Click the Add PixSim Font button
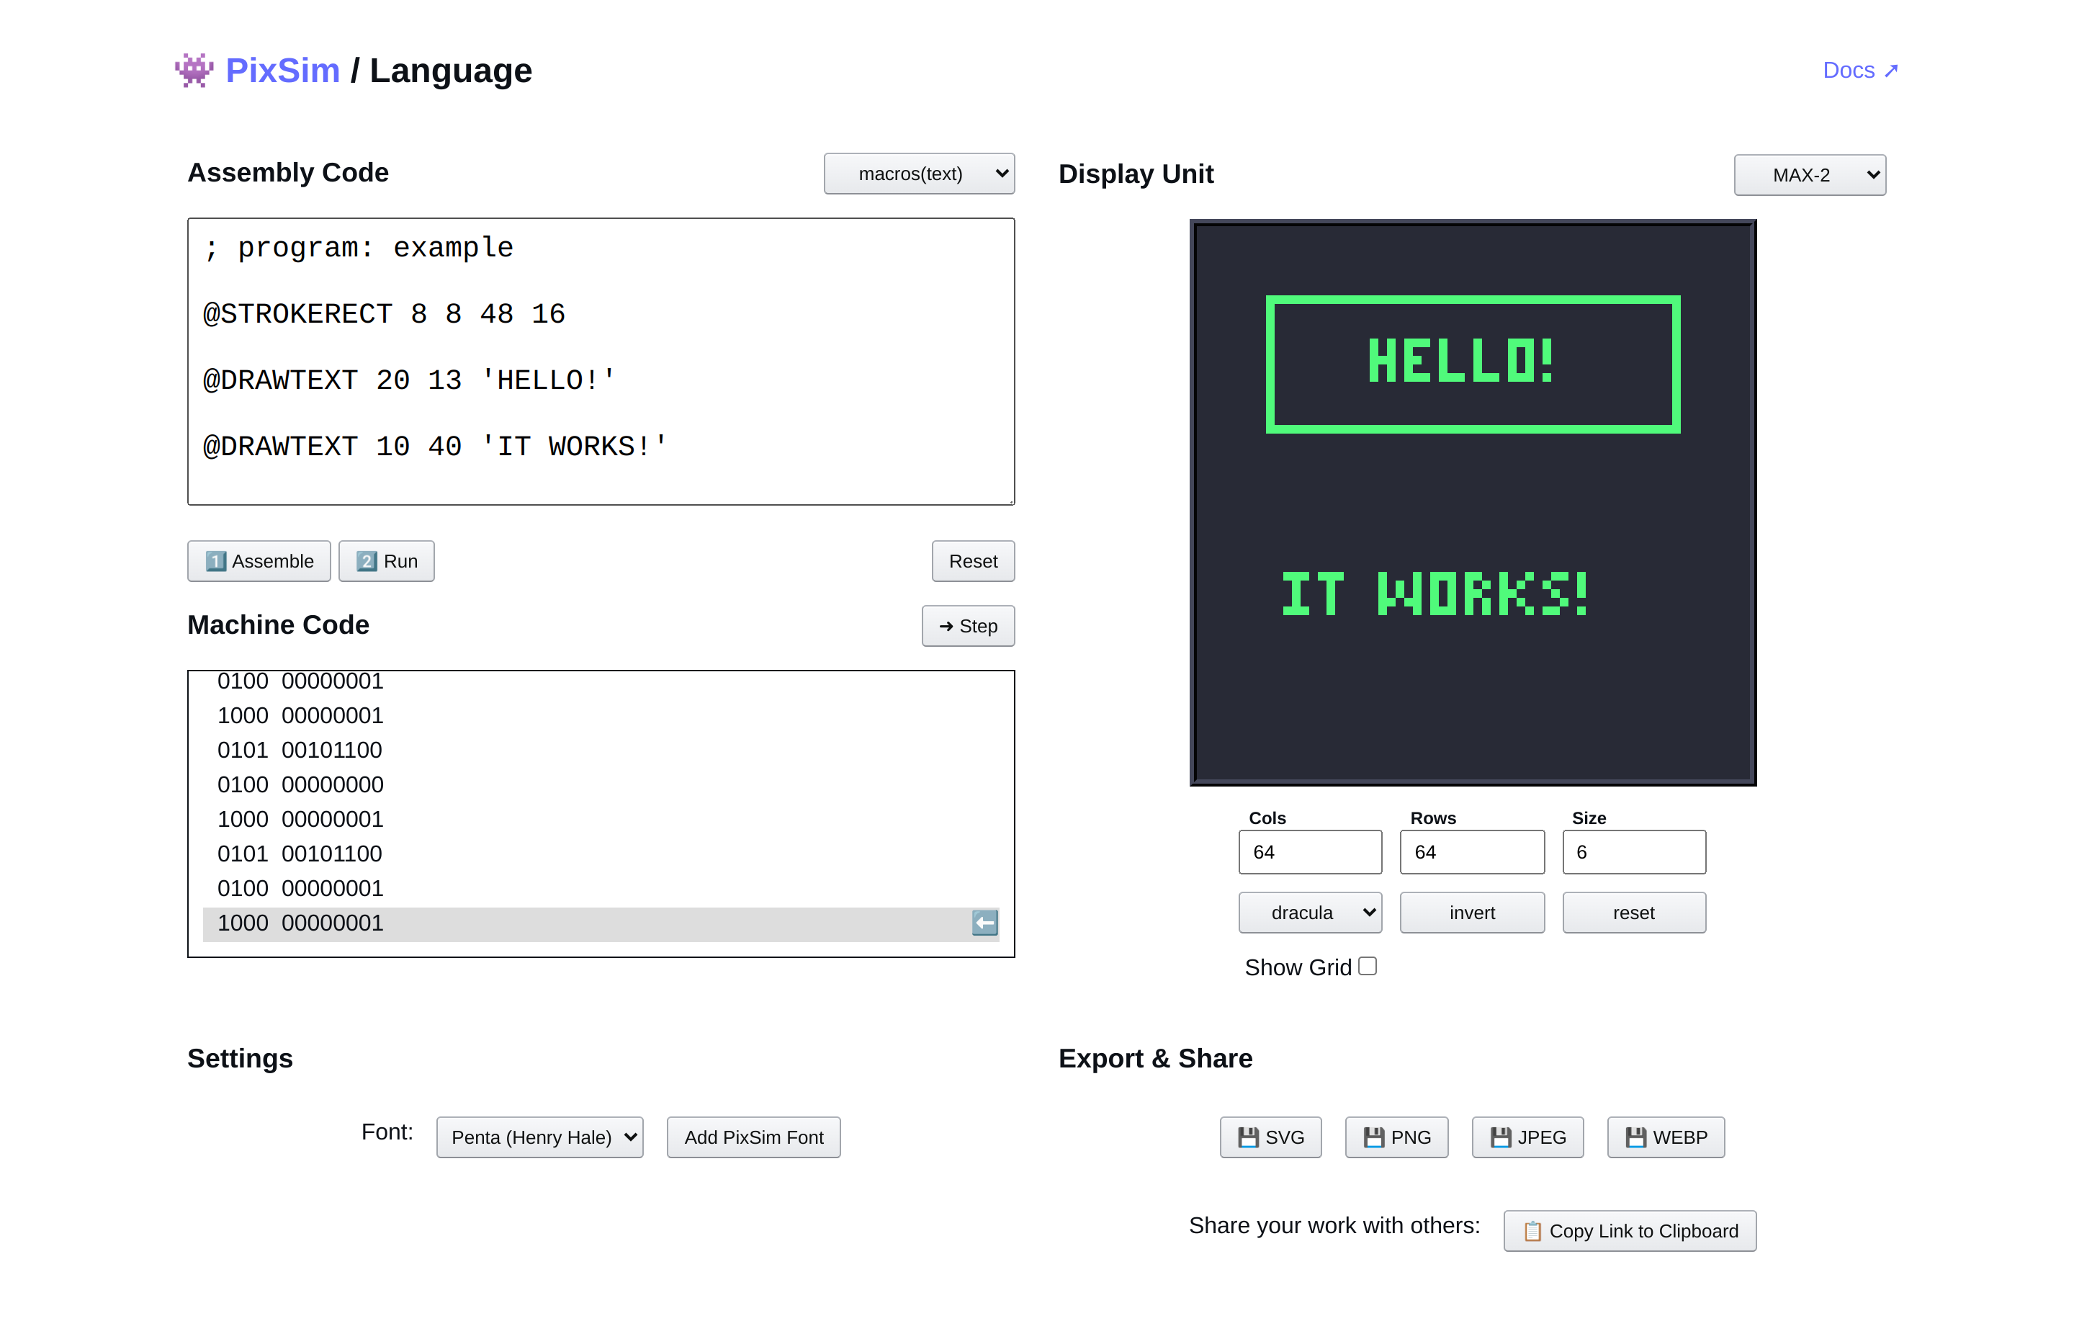Screen dimensions: 2074x1321 754,1137
